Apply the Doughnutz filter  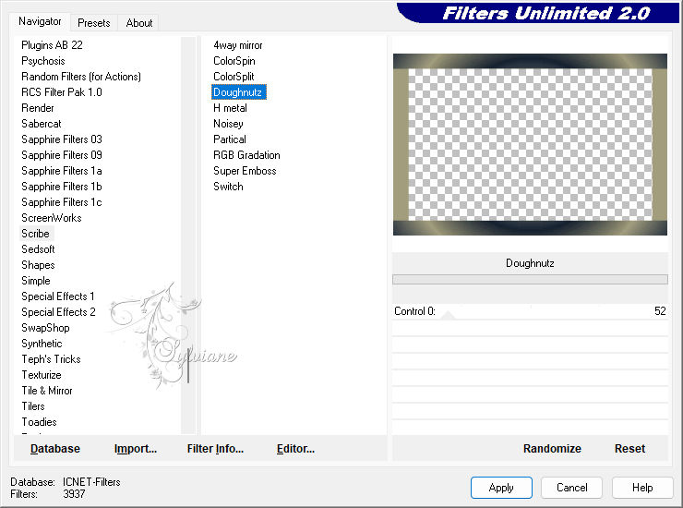click(x=501, y=487)
